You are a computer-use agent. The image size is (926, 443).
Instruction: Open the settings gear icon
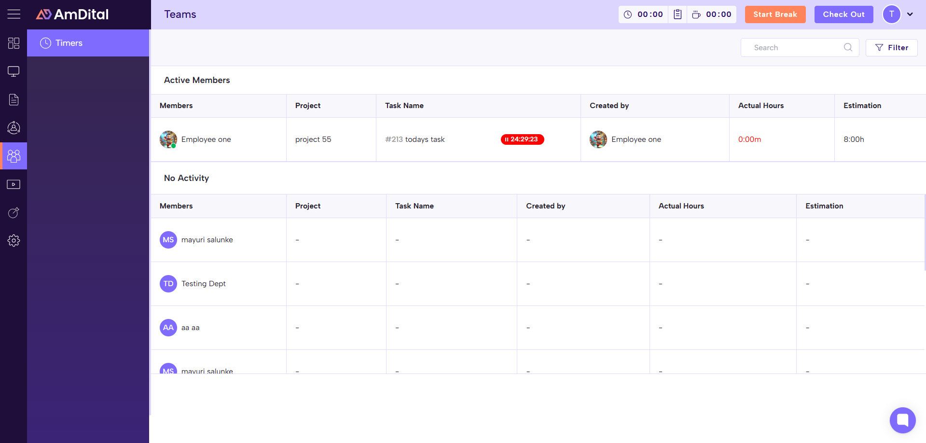point(14,241)
